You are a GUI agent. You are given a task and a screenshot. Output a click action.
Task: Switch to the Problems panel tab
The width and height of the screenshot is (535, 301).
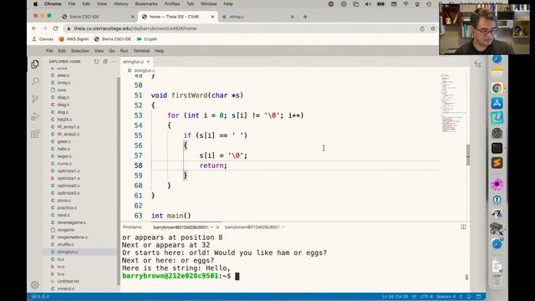click(x=132, y=227)
